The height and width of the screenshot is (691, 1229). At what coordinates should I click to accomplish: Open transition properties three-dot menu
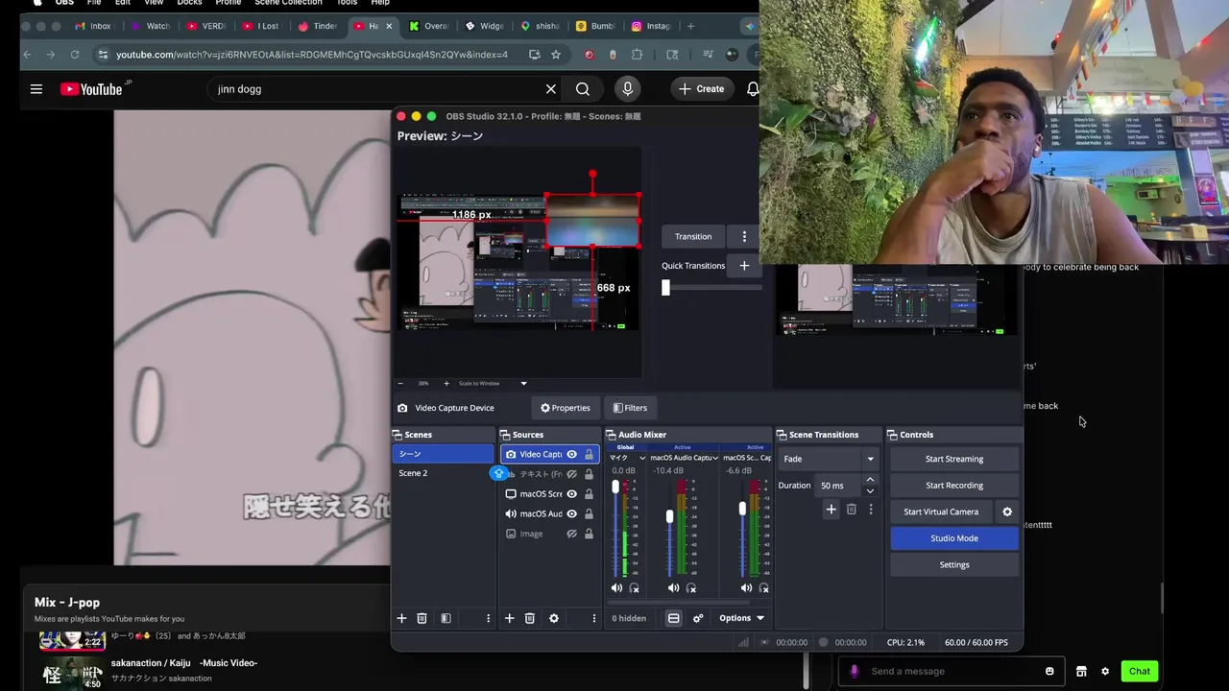click(x=871, y=510)
